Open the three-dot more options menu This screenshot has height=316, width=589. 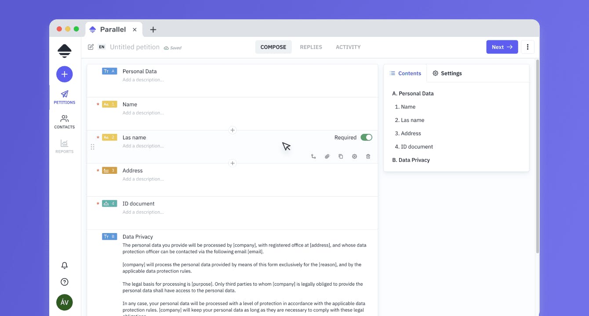(527, 47)
